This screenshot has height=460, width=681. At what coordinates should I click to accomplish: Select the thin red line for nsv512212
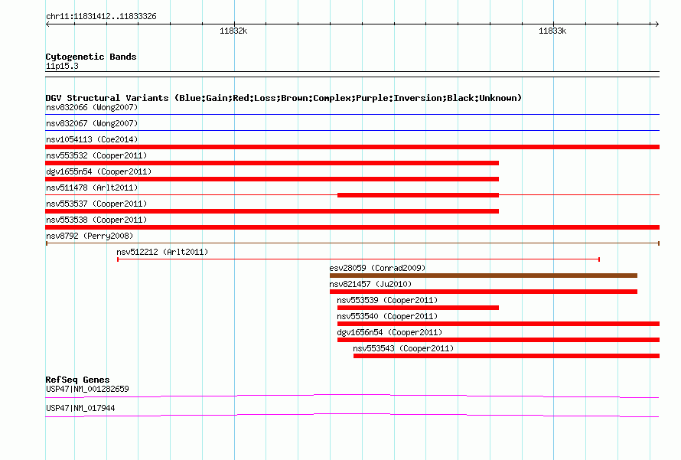(x=358, y=259)
